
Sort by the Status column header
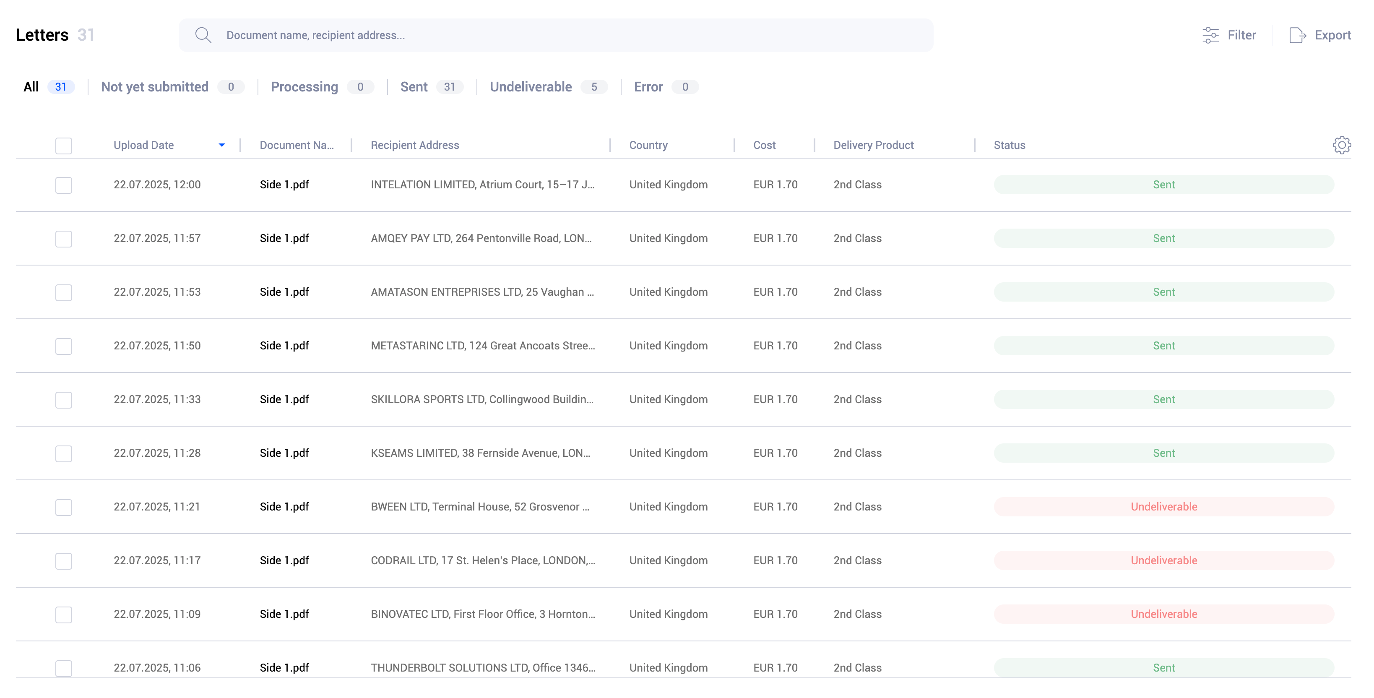coord(1009,145)
